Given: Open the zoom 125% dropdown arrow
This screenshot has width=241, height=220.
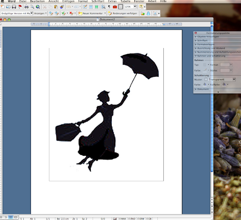Looking at the screenshot, I should pyautogui.click(x=135, y=7).
